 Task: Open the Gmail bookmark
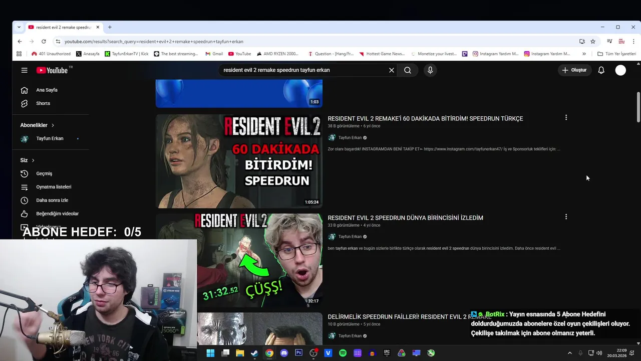coord(214,54)
